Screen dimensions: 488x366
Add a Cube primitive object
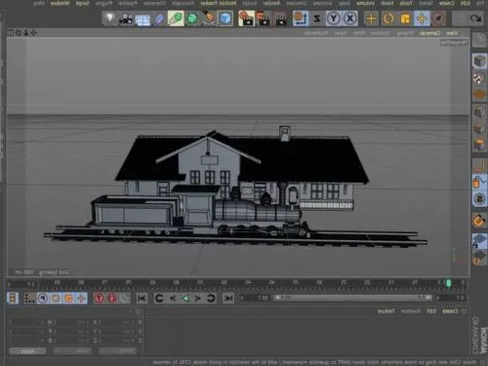[225, 19]
